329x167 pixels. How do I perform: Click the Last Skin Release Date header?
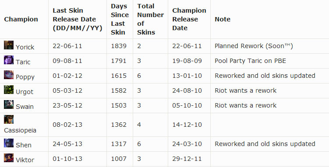78,19
